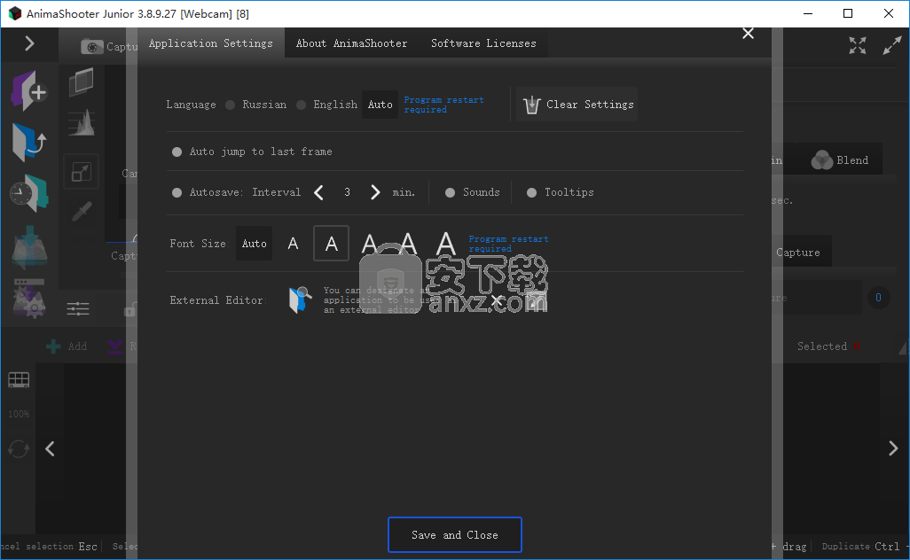Click the Capture button on right panel

(x=798, y=253)
